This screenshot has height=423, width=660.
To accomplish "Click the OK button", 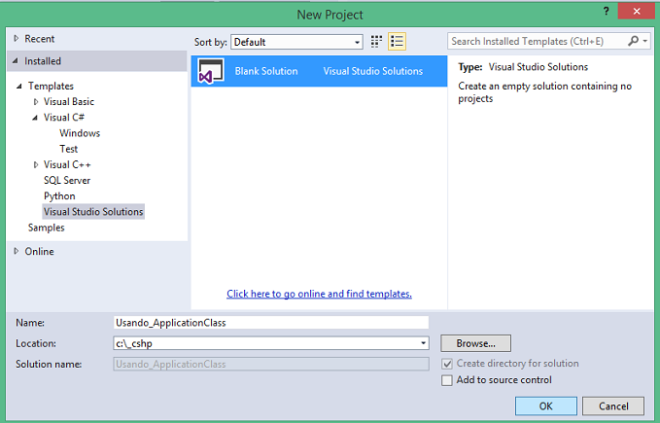I will (x=546, y=406).
